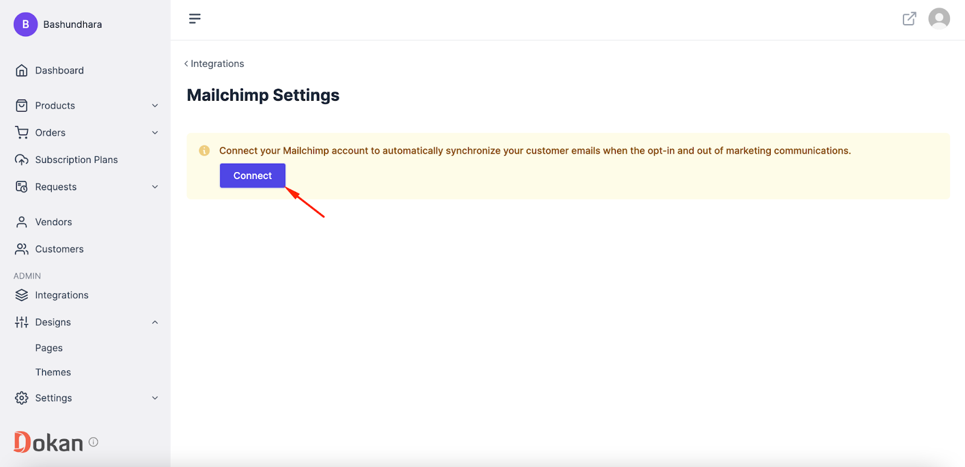Viewport: 965px width, 467px height.
Task: Open Dashboard in the sidebar
Action: (59, 71)
